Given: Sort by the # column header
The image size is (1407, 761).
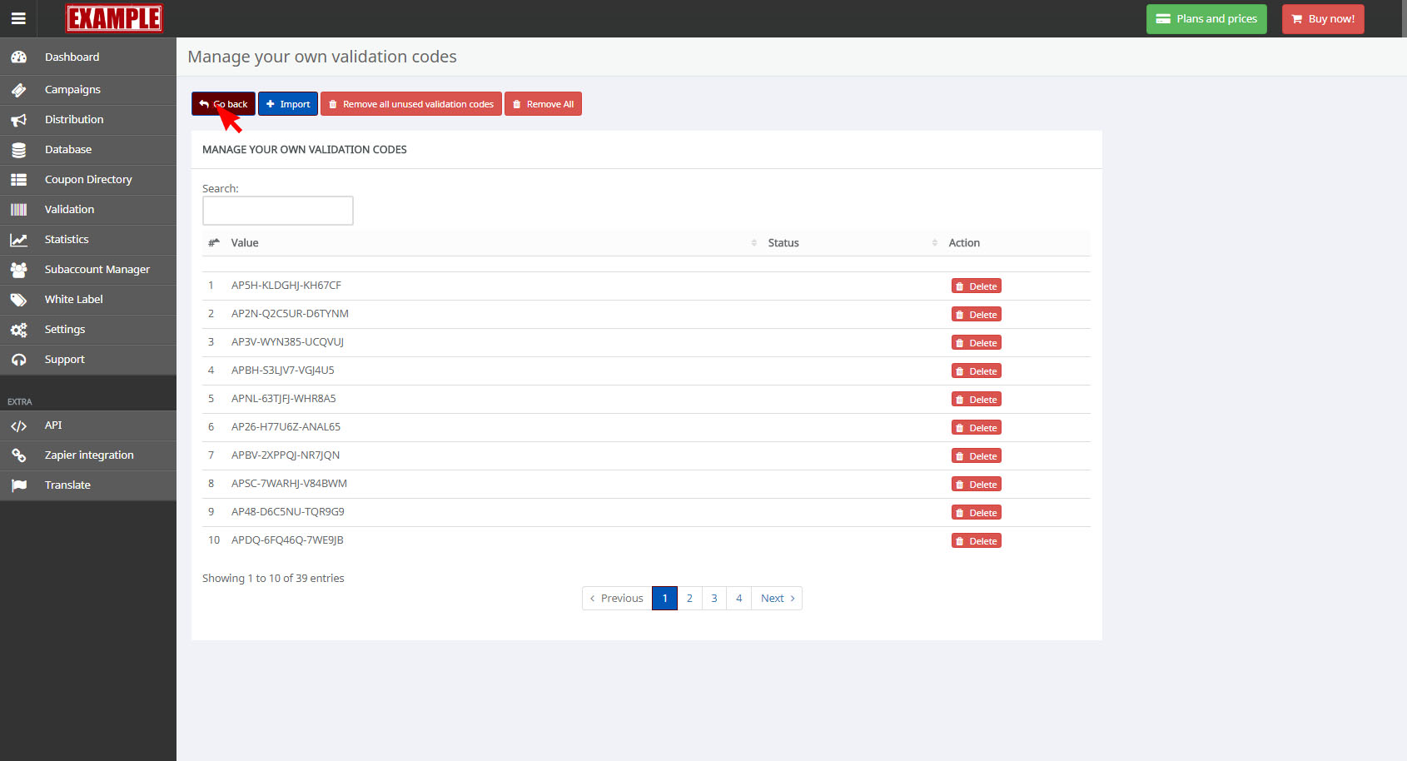Looking at the screenshot, I should (x=213, y=243).
